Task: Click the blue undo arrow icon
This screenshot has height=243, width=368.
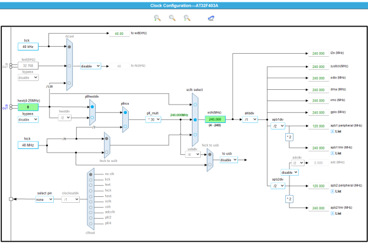Action: (211, 18)
